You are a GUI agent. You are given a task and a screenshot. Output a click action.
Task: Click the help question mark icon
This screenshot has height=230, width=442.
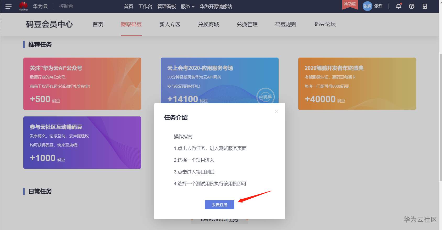tap(412, 6)
